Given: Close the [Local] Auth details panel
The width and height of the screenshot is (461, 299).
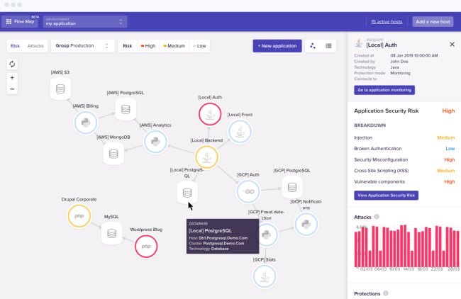Looking at the screenshot, I should 452,45.
